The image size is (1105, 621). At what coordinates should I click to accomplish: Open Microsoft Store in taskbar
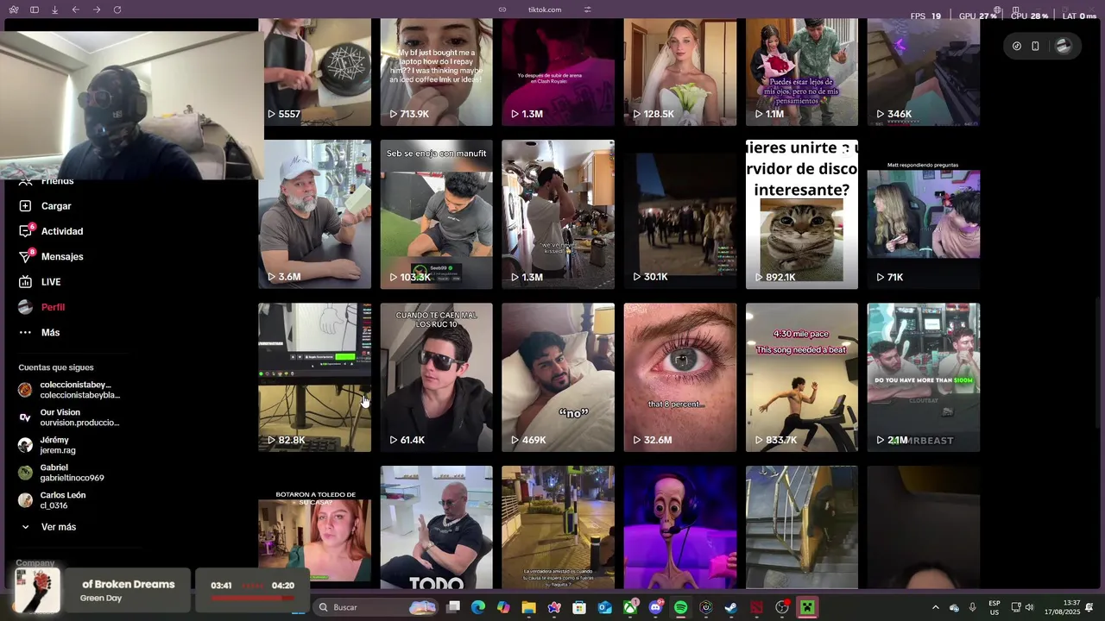tap(579, 607)
